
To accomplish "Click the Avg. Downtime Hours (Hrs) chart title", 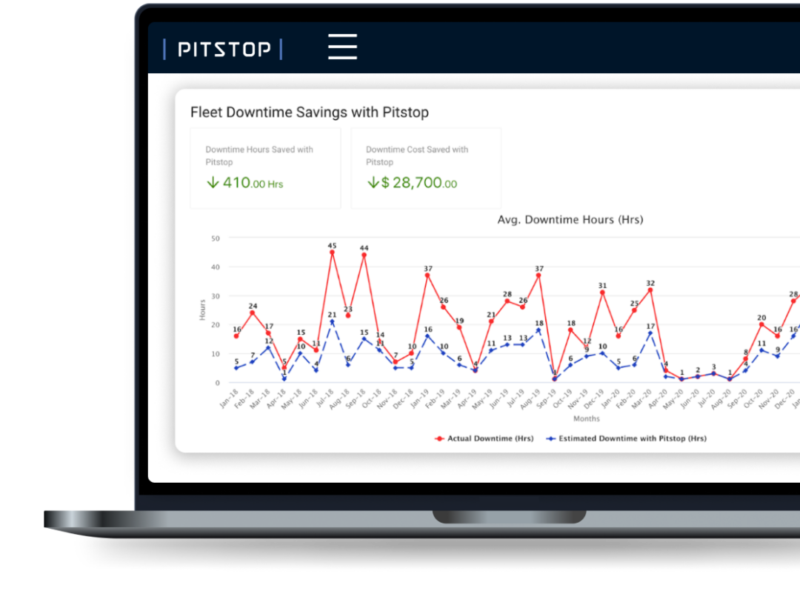I will click(570, 220).
